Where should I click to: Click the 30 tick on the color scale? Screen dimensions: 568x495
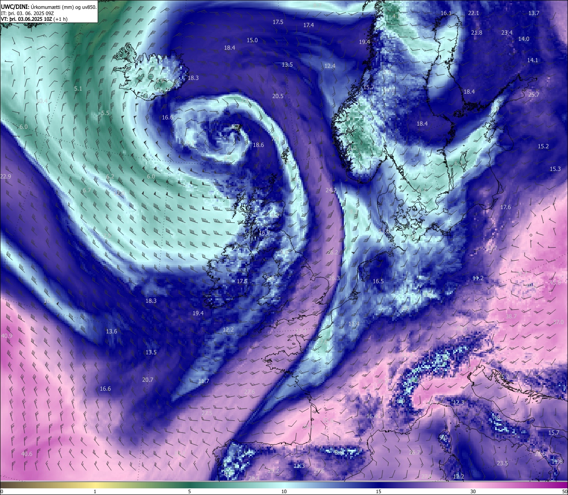coord(473,491)
